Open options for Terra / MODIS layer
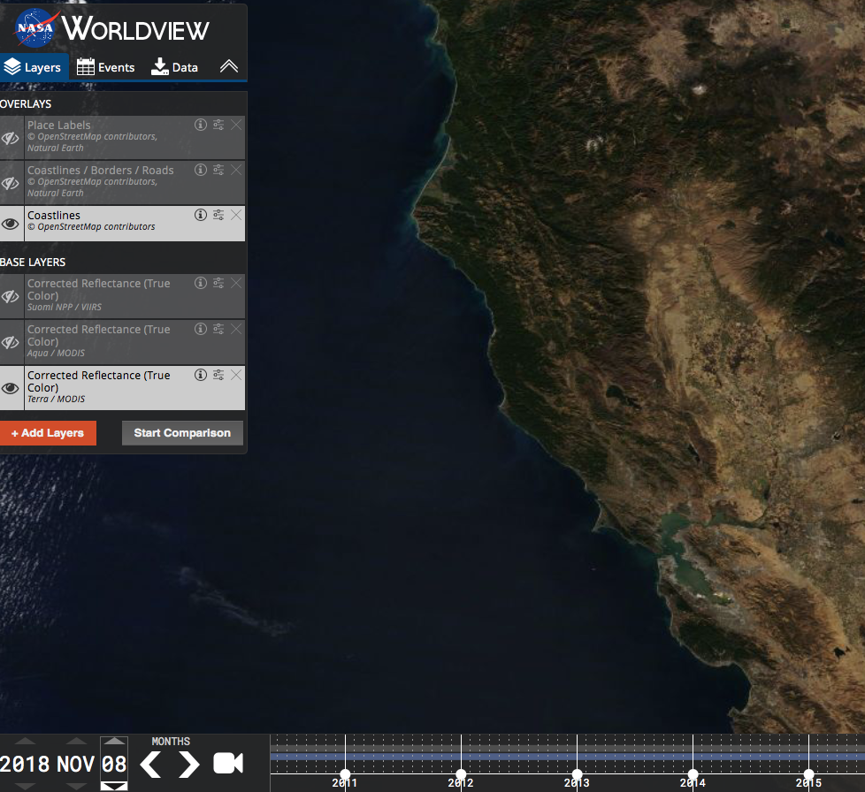This screenshot has height=792, width=865. (x=218, y=375)
